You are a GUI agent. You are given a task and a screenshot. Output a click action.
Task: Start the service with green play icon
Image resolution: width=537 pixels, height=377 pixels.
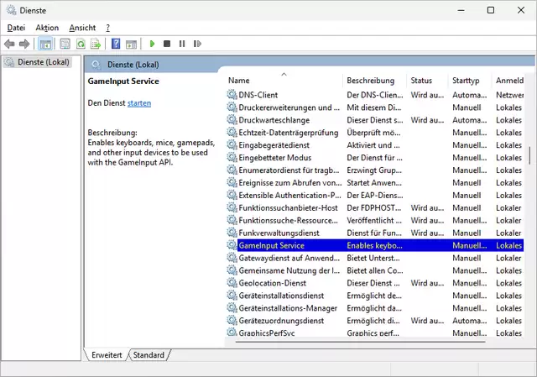[152, 44]
